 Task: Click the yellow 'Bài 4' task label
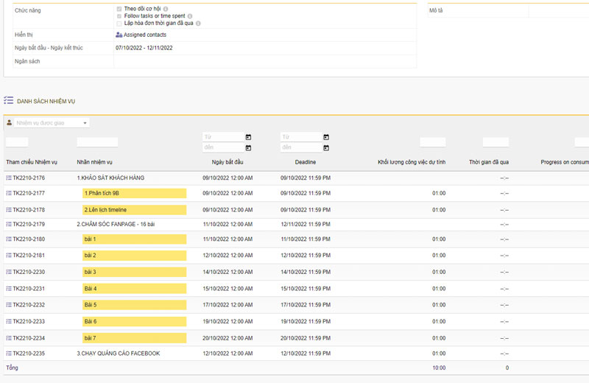pyautogui.click(x=134, y=289)
